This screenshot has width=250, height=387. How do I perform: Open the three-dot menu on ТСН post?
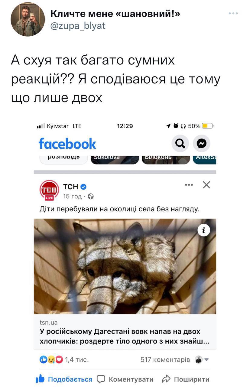coord(189,185)
